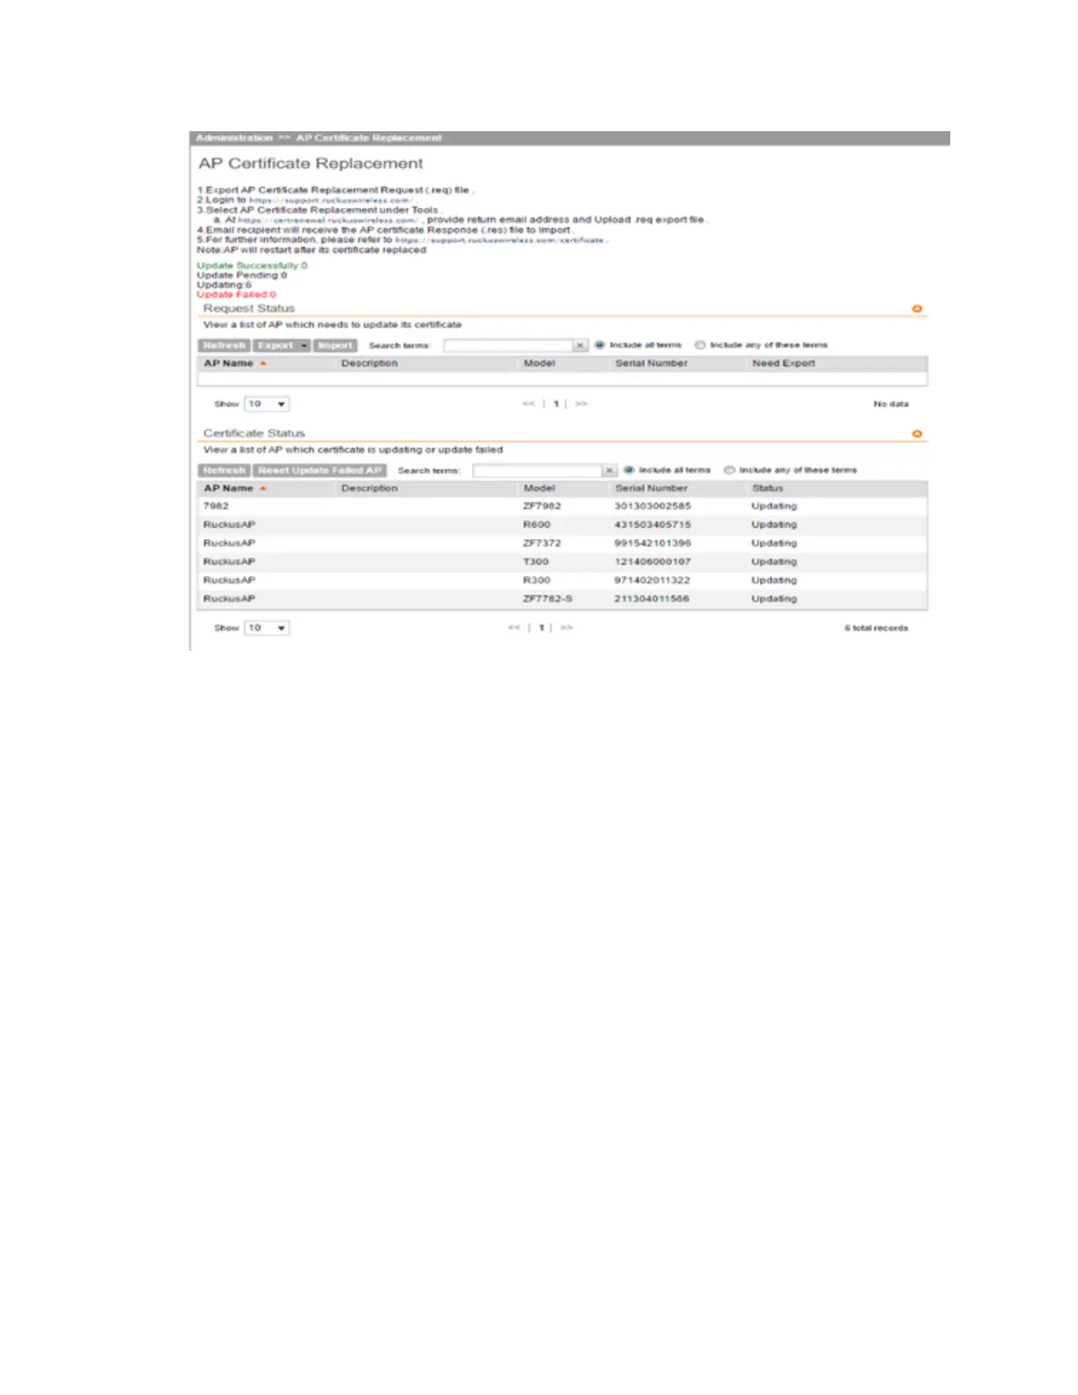Collapse the Certificate Status section using the orange icon
Image resolution: width=1078 pixels, height=1395 pixels.
[917, 434]
